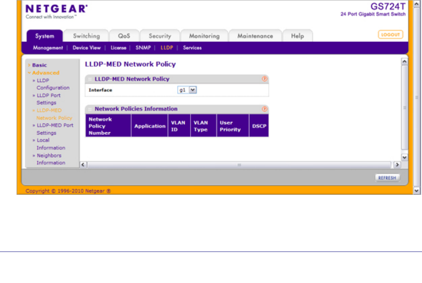Click the horizontal scrollbar thumb

[239, 165]
